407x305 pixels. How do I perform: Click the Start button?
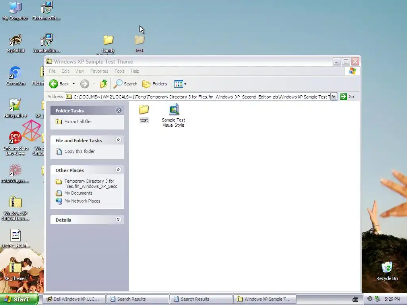coord(19,299)
